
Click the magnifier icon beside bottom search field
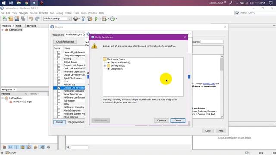click(68, 147)
